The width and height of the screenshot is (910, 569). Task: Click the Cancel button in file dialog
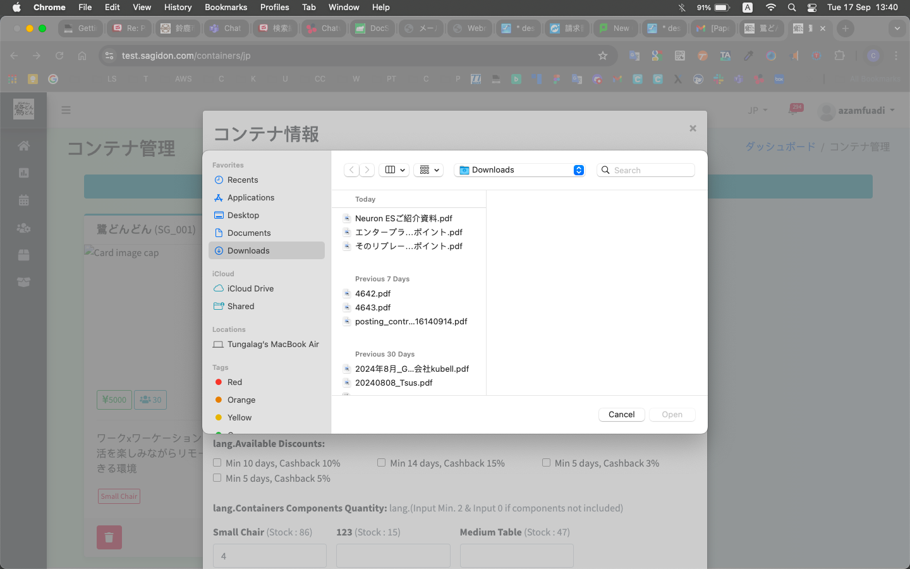coord(621,415)
